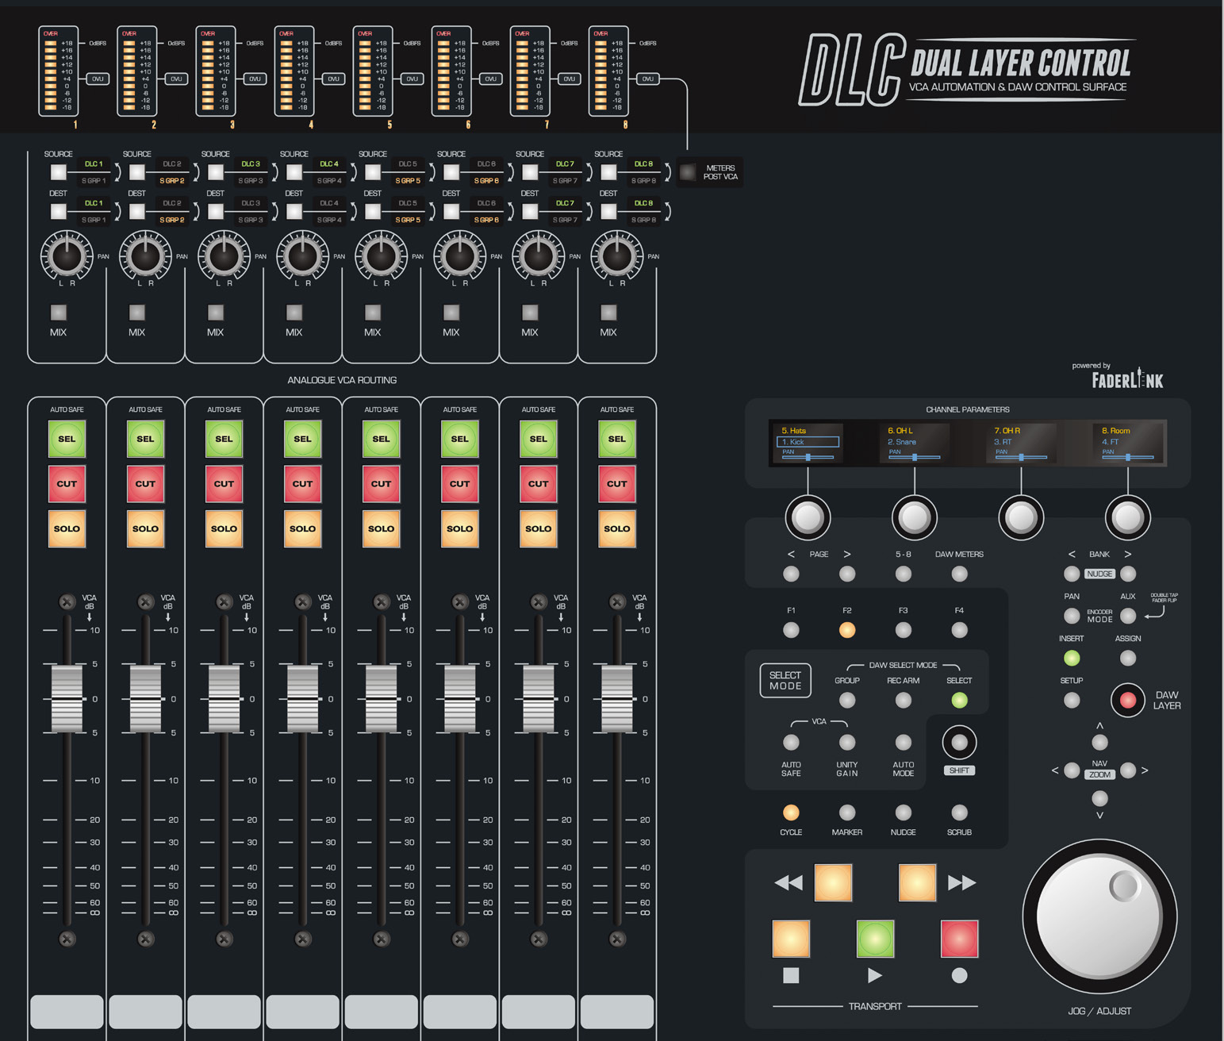This screenshot has height=1041, width=1224.
Task: Enable the MIX button on channel 4
Action: pyautogui.click(x=294, y=313)
